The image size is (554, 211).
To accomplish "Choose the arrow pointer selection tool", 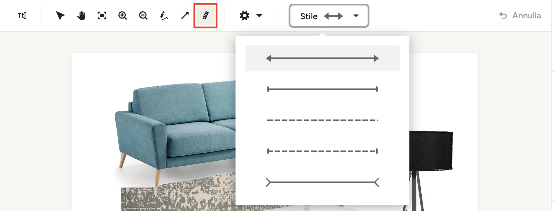I will [60, 16].
